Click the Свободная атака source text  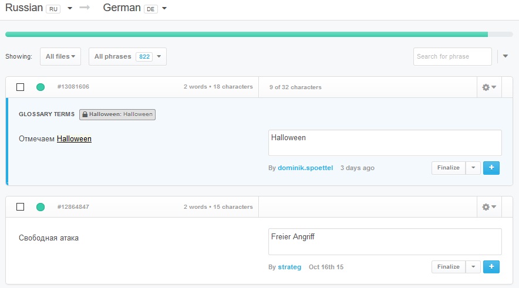tap(49, 238)
